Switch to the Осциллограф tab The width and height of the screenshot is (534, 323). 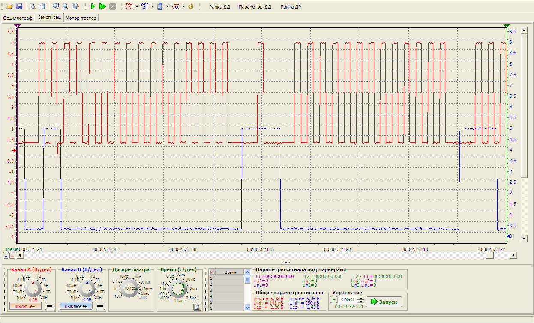coord(18,18)
